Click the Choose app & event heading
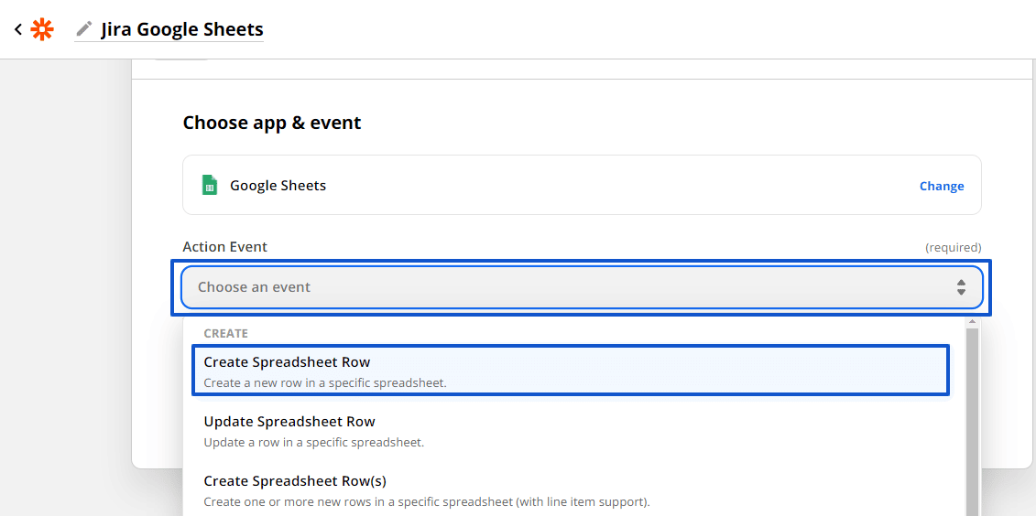The width and height of the screenshot is (1036, 516). point(272,123)
